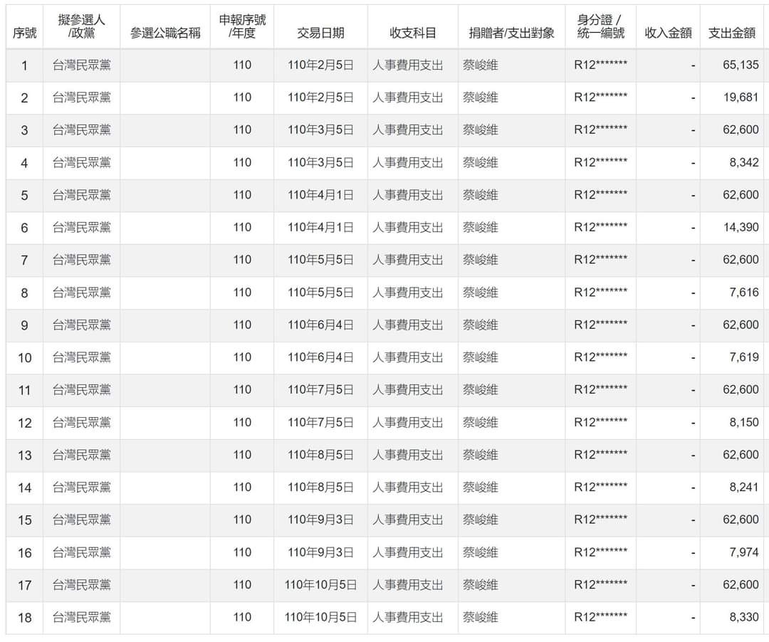Image resolution: width=769 pixels, height=642 pixels.
Task: Click ID R12******* in row 15
Action: (601, 519)
